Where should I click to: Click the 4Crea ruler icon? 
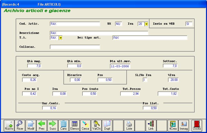[x=173, y=126]
